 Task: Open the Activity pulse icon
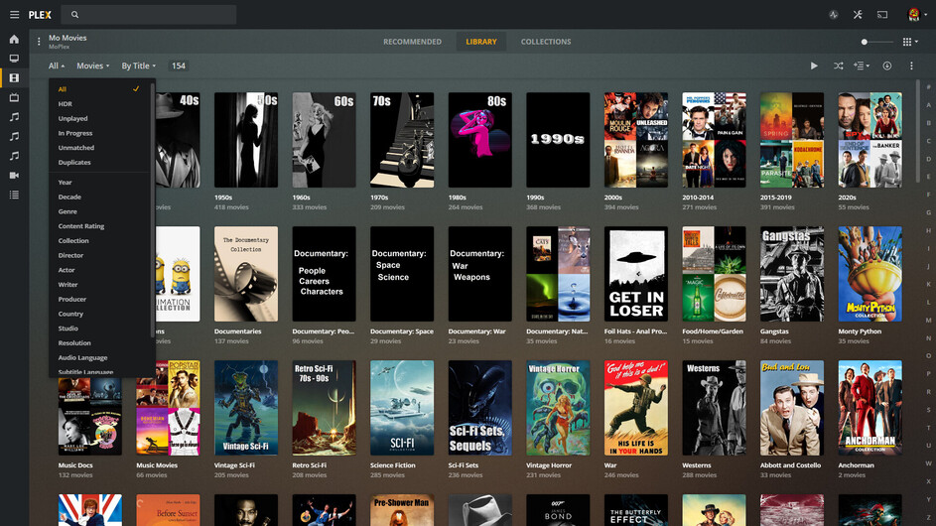834,14
